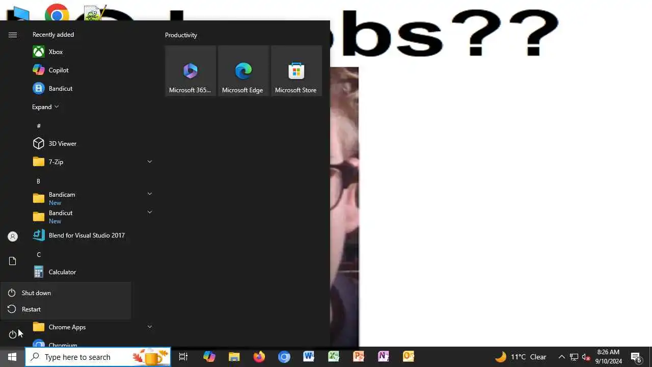The height and width of the screenshot is (367, 652).
Task: Expand the Start hamburger menu
Action: click(13, 35)
